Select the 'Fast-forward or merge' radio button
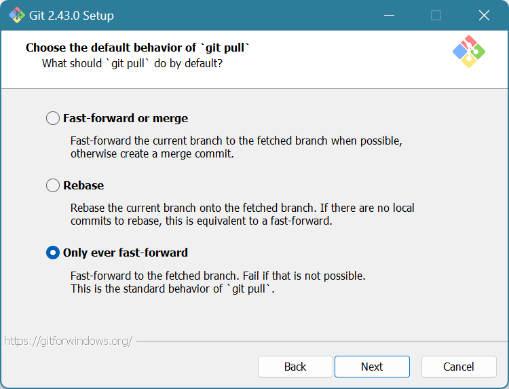 pyautogui.click(x=53, y=118)
